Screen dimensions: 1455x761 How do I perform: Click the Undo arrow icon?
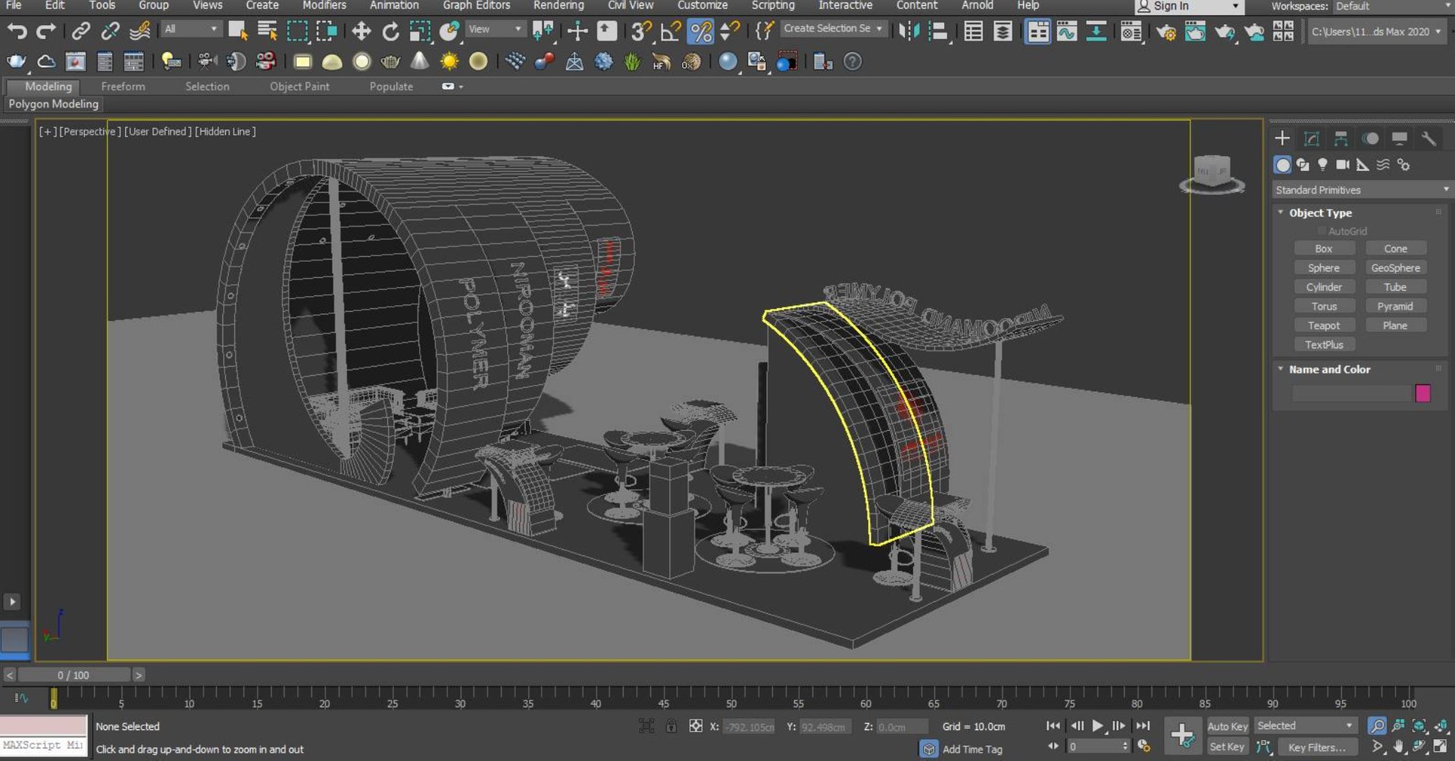point(17,32)
